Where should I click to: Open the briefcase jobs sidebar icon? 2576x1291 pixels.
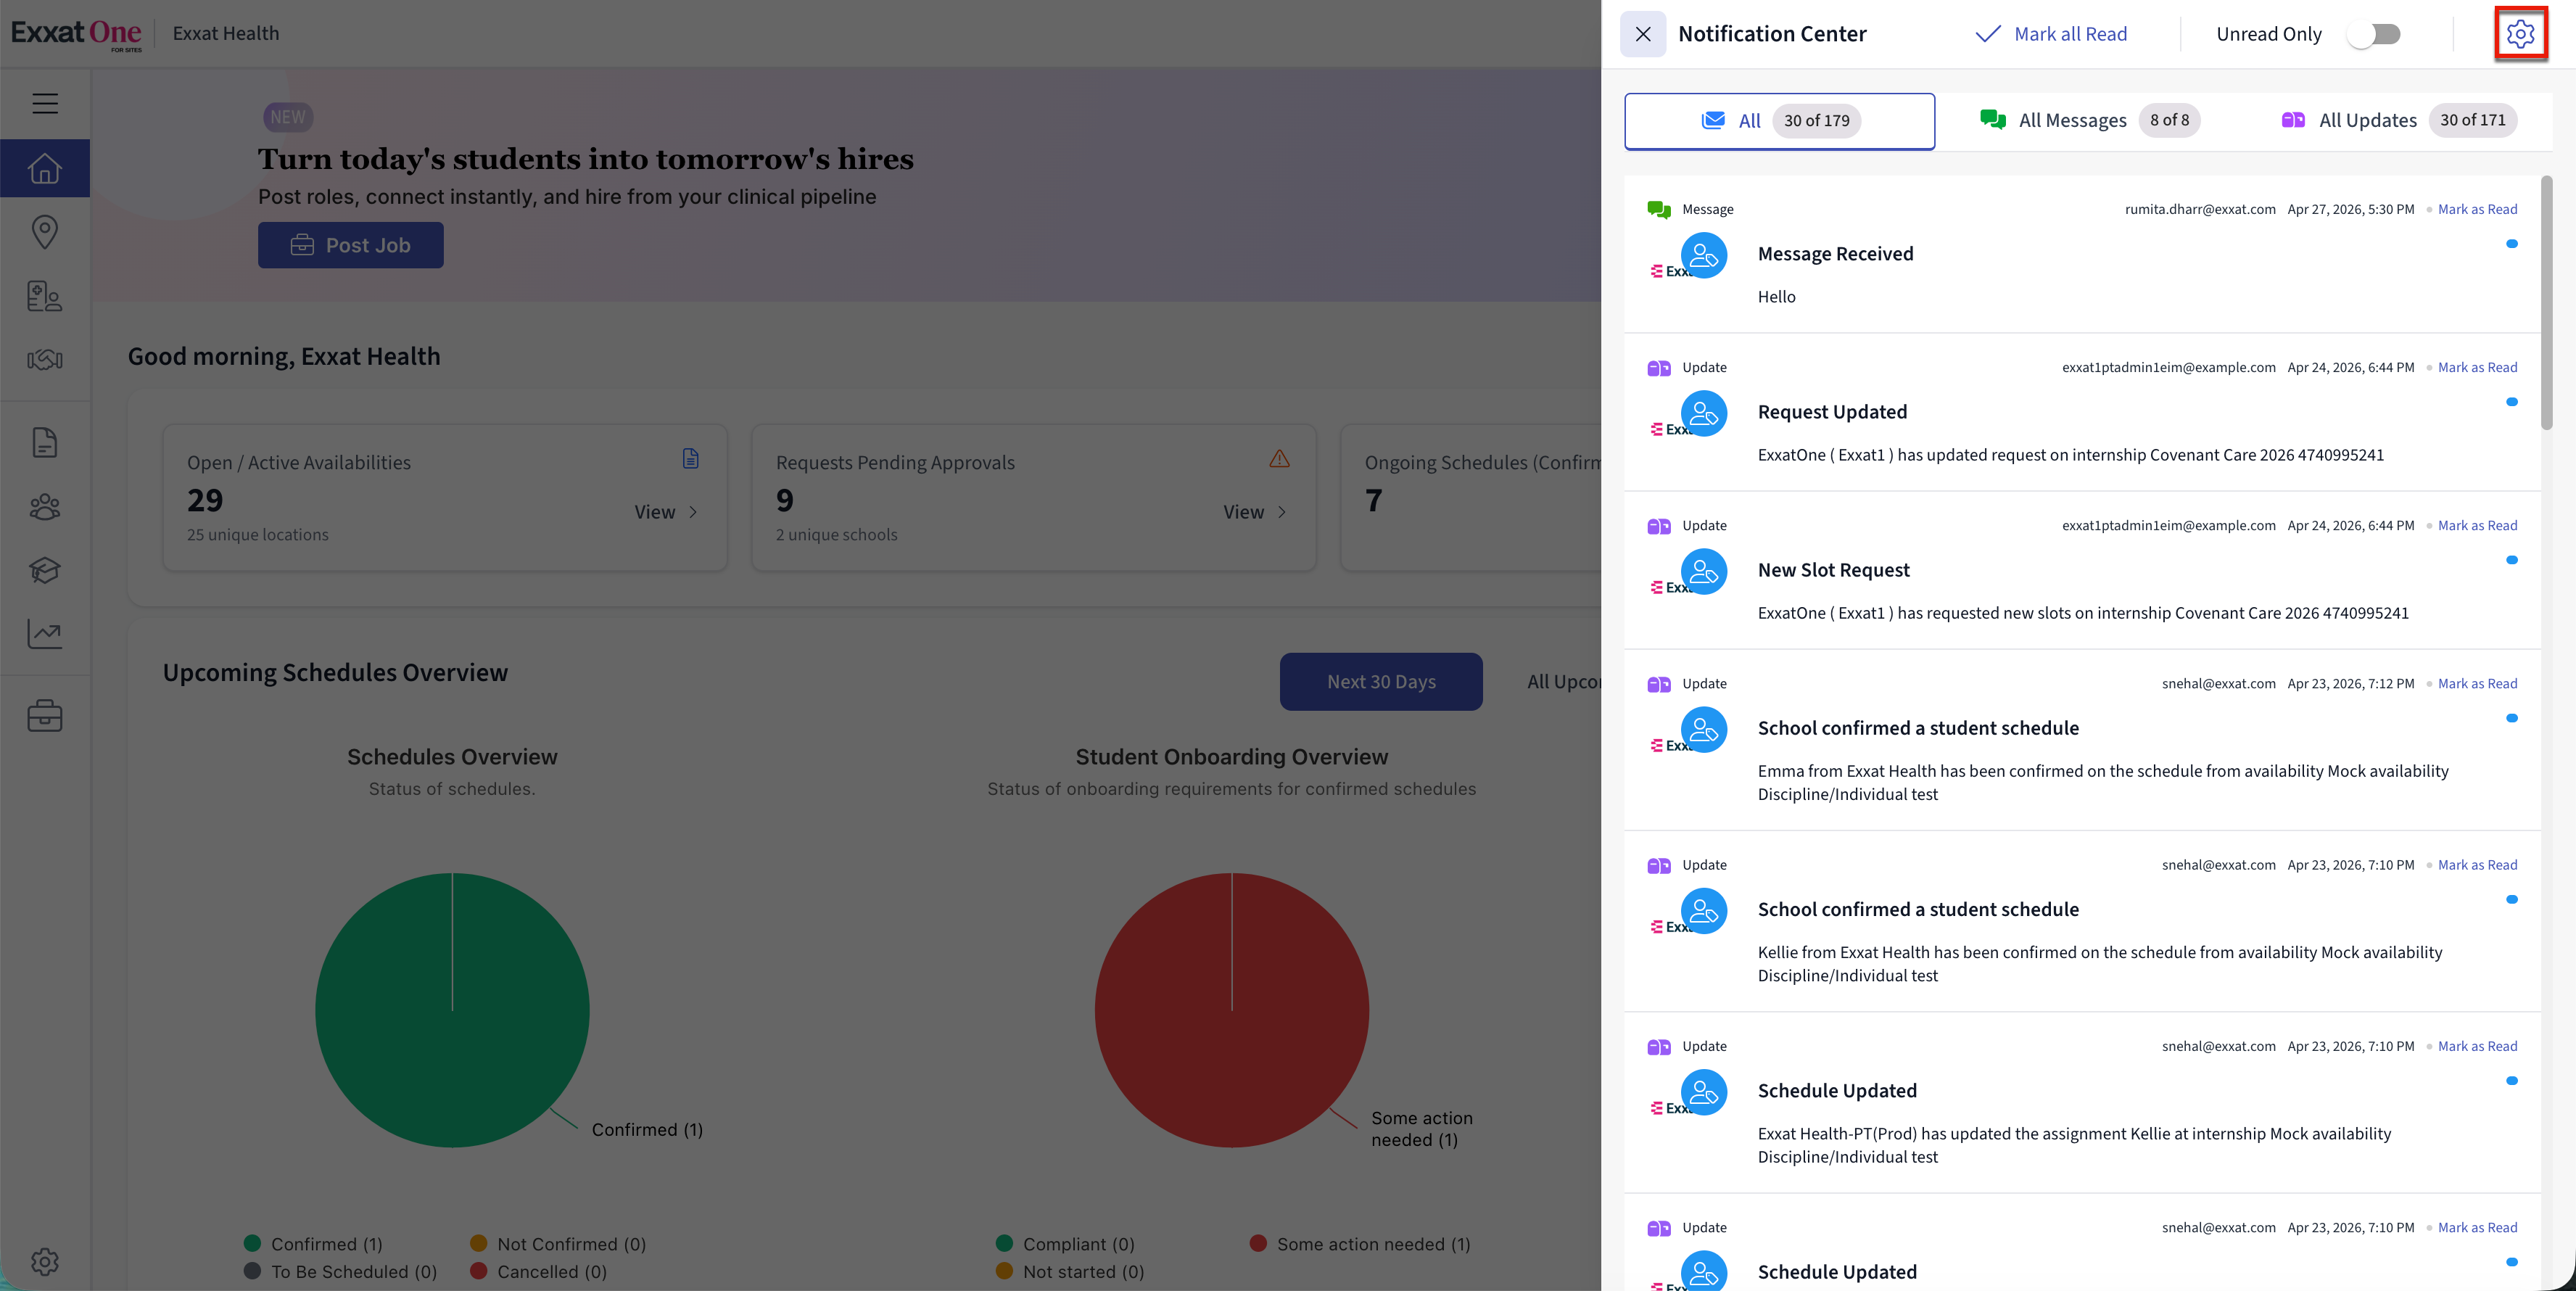point(45,716)
